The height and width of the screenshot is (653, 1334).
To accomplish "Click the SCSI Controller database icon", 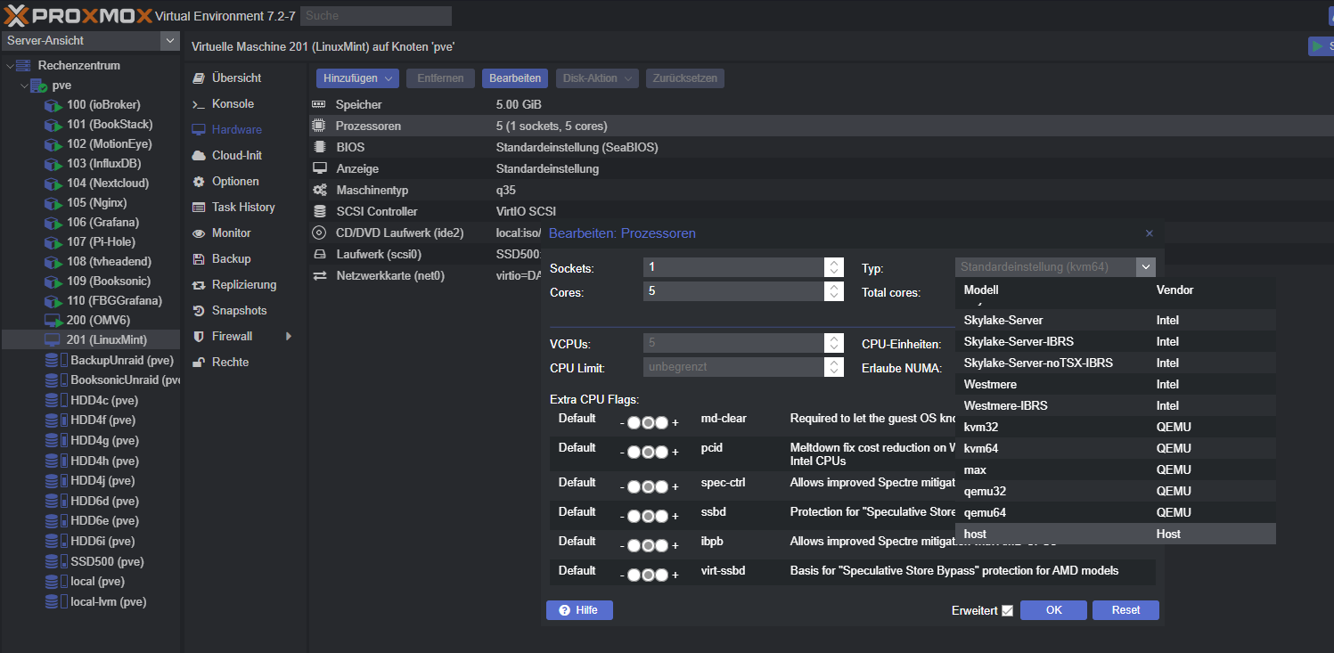I will [x=319, y=212].
